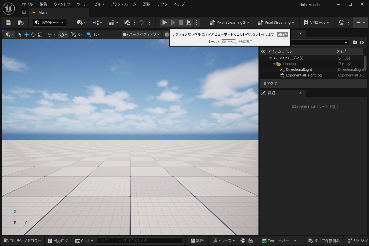The width and height of the screenshot is (369, 246).
Task: Click the trace pause or record round icon
Action: 243,241
